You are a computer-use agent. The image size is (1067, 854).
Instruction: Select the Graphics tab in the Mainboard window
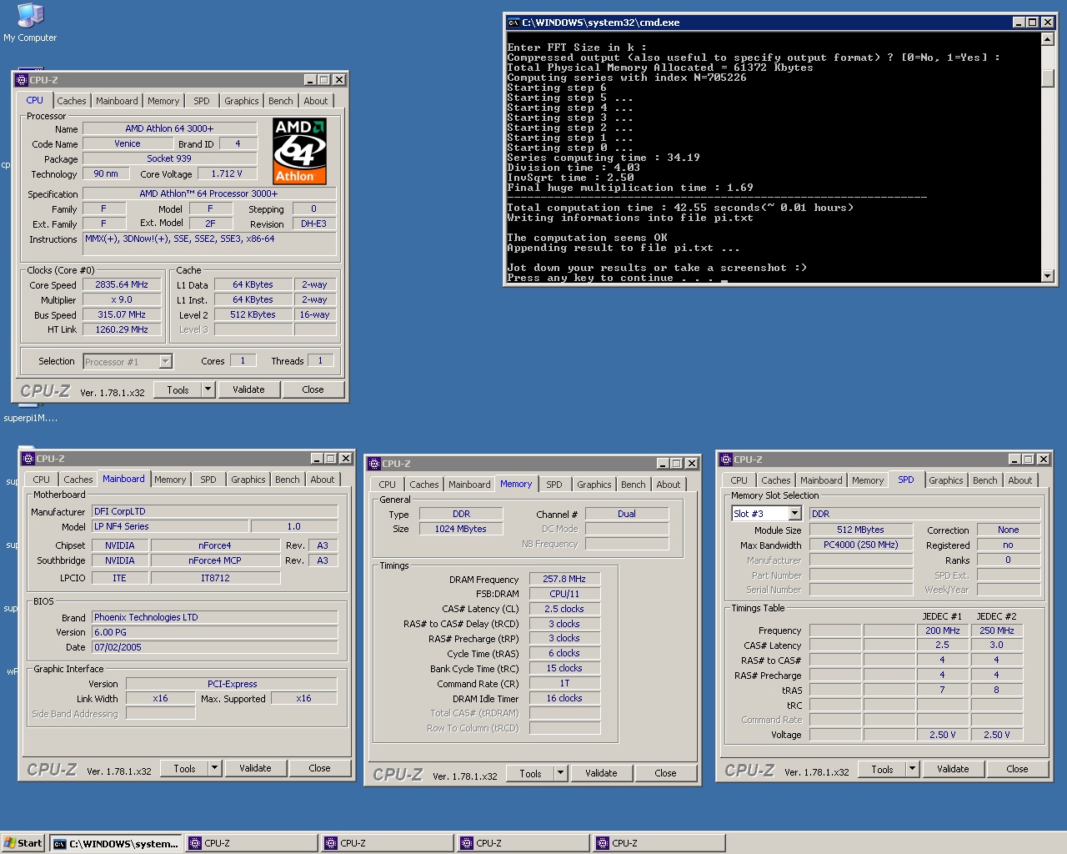(x=248, y=480)
